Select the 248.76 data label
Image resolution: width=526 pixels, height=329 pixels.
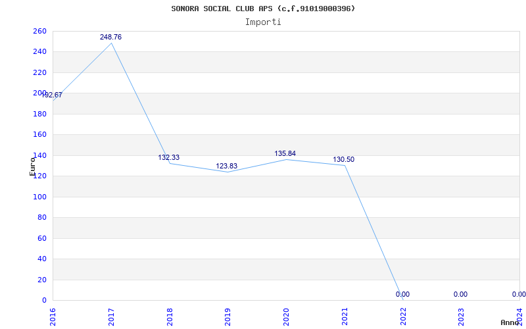(x=110, y=37)
